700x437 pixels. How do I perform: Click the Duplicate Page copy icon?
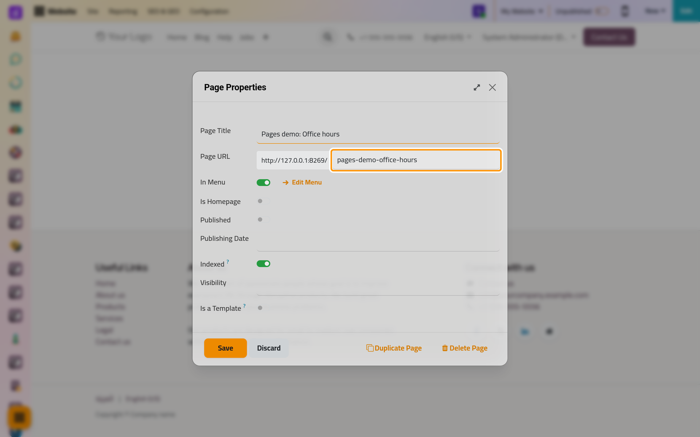point(370,348)
